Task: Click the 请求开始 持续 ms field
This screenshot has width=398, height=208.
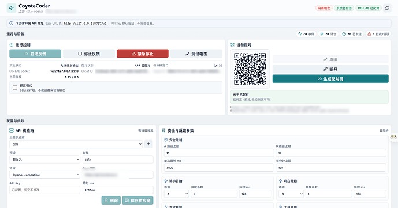Action: [255, 194]
